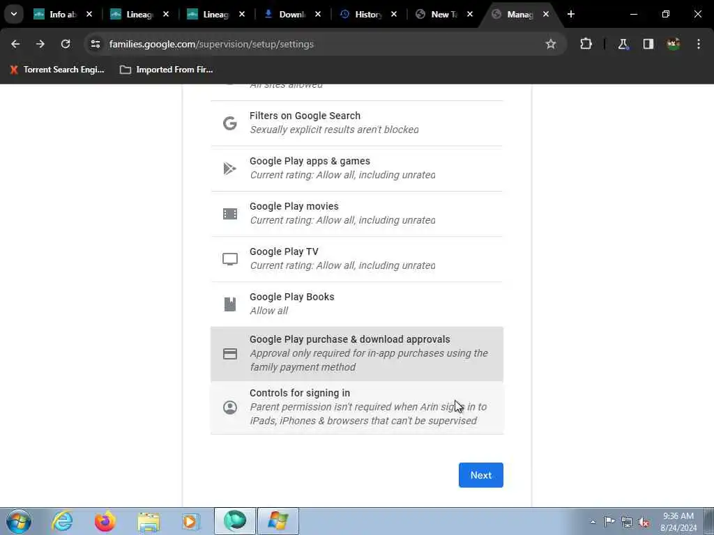Click the account icon beside Controls for signing in
714x535 pixels.
(x=230, y=407)
